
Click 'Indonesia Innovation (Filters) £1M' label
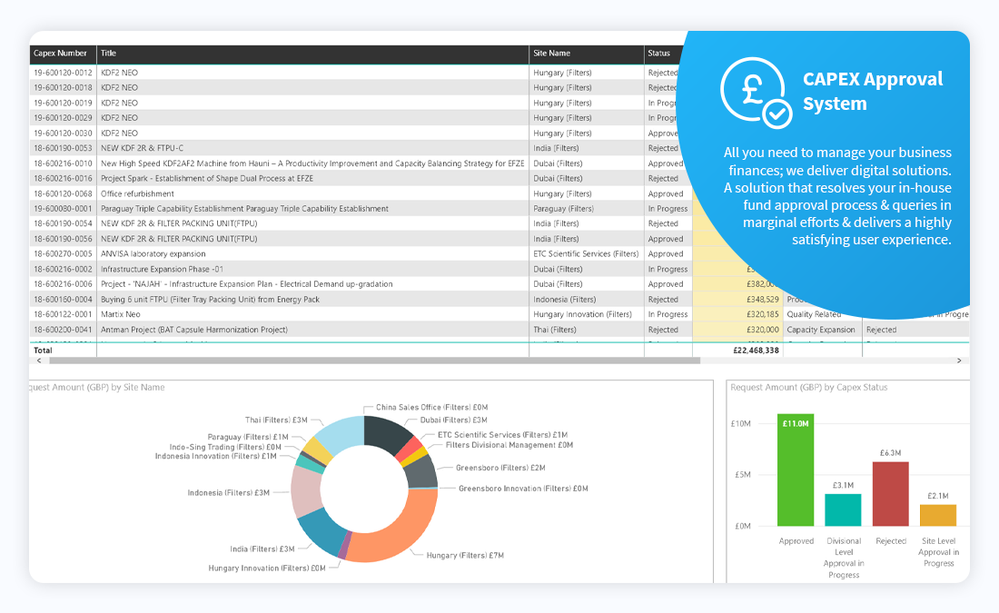(216, 456)
